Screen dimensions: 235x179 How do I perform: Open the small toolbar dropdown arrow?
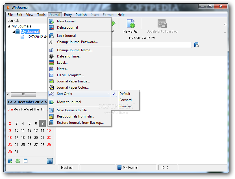225,33
